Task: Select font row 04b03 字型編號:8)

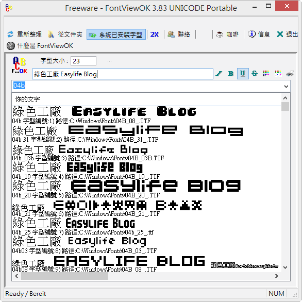Action: point(146,245)
